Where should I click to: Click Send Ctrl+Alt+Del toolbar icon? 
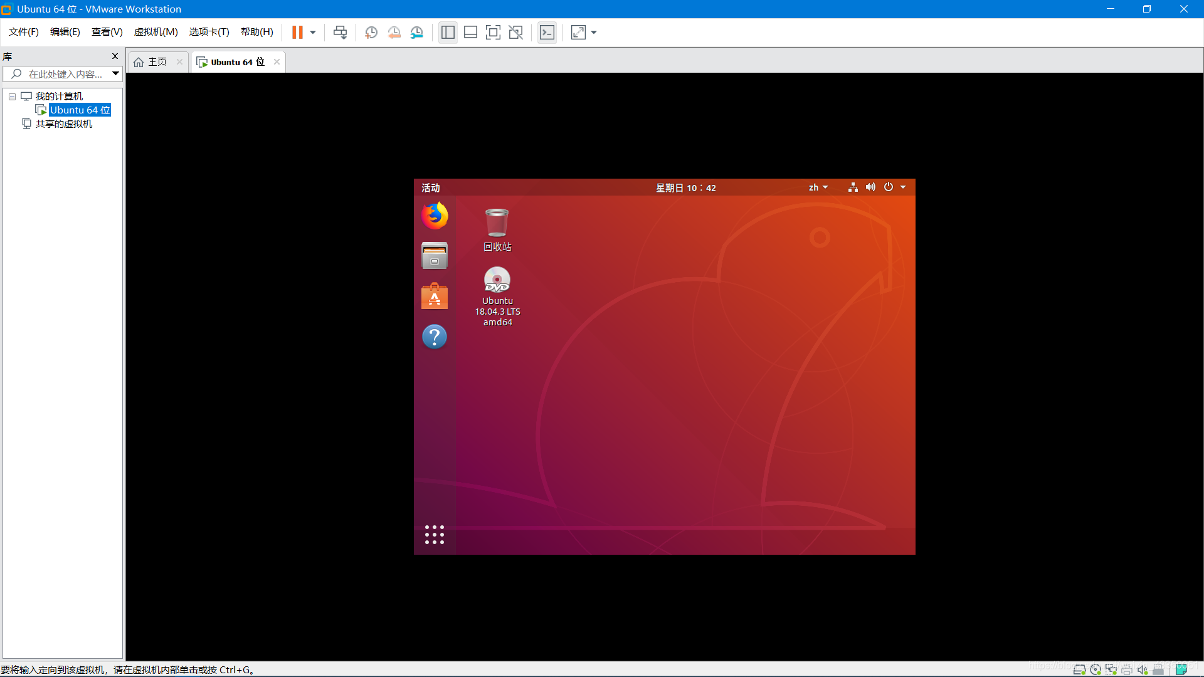click(x=340, y=33)
